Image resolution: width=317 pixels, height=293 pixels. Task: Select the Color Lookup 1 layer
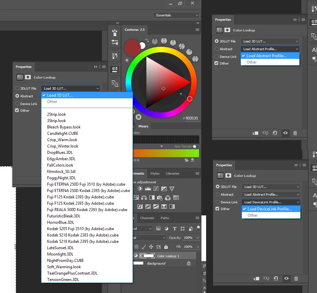click(x=165, y=256)
